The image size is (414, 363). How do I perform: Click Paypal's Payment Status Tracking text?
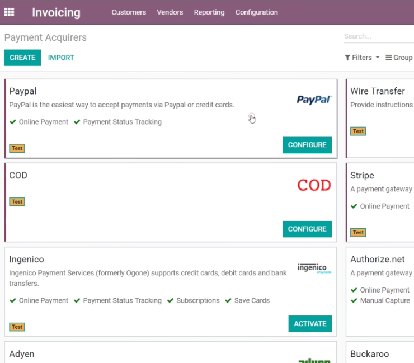(x=123, y=122)
